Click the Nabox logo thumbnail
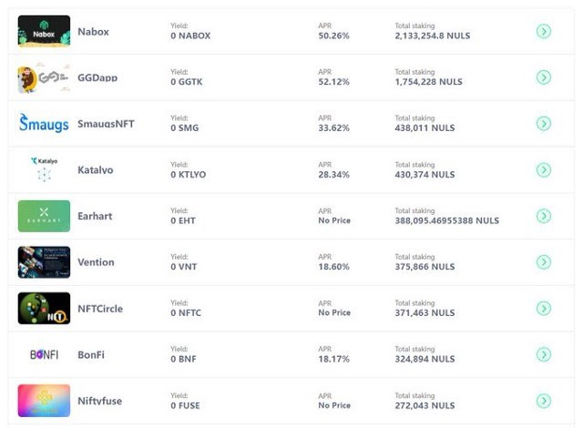 pyautogui.click(x=44, y=31)
